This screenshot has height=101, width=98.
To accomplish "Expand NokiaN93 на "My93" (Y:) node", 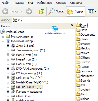I will click(x=8, y=82).
